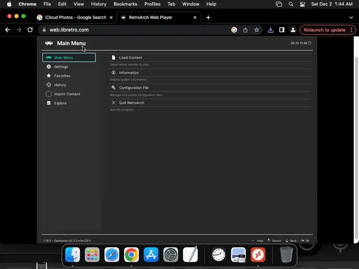Close the iCloud Photos tab

tap(111, 18)
